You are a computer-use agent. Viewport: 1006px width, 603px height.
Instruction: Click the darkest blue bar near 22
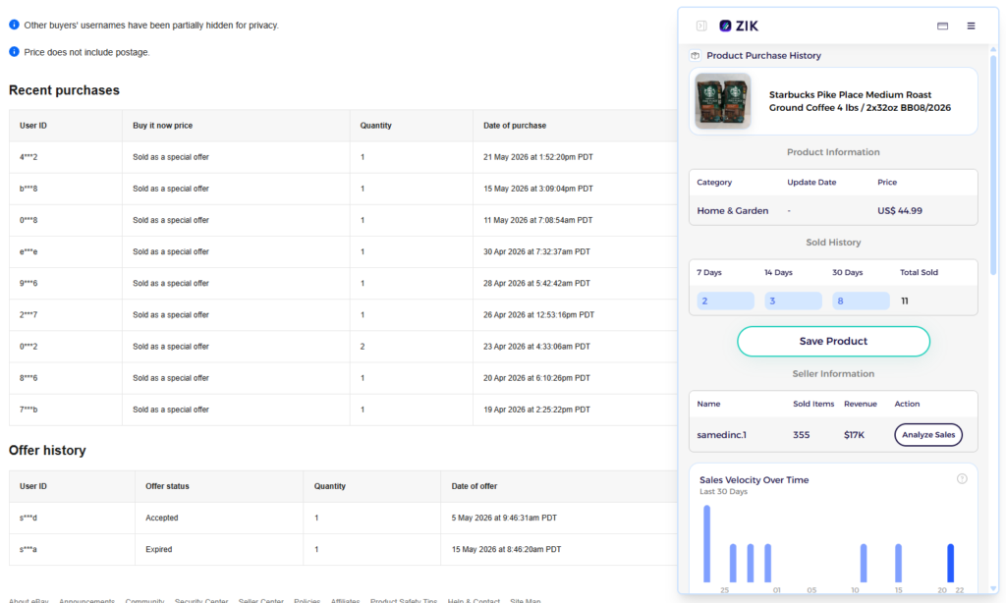pos(950,564)
